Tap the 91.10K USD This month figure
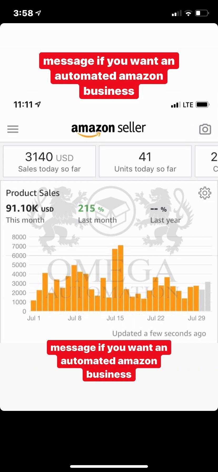The height and width of the screenshot is (472, 218). pos(30,214)
